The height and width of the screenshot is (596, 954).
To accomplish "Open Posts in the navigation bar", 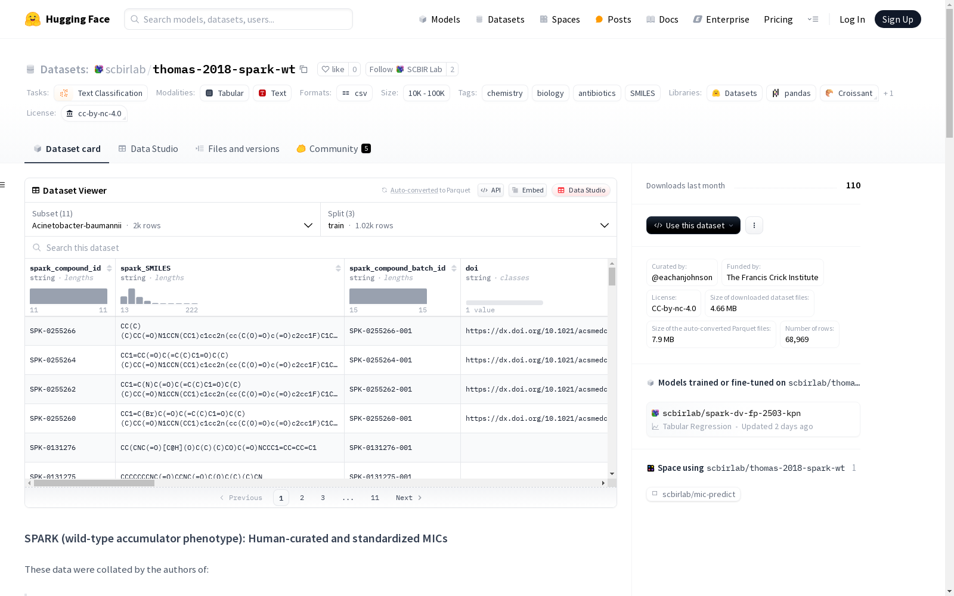I will point(613,19).
